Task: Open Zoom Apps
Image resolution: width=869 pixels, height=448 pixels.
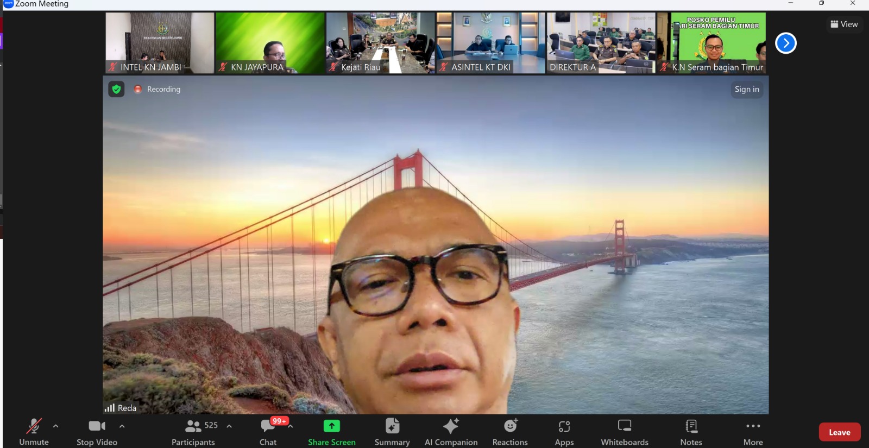Action: 564,431
